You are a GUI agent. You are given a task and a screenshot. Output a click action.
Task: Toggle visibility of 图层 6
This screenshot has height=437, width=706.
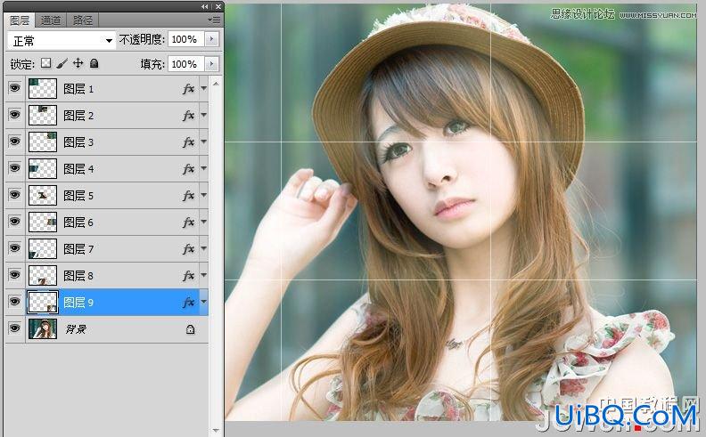pos(15,222)
